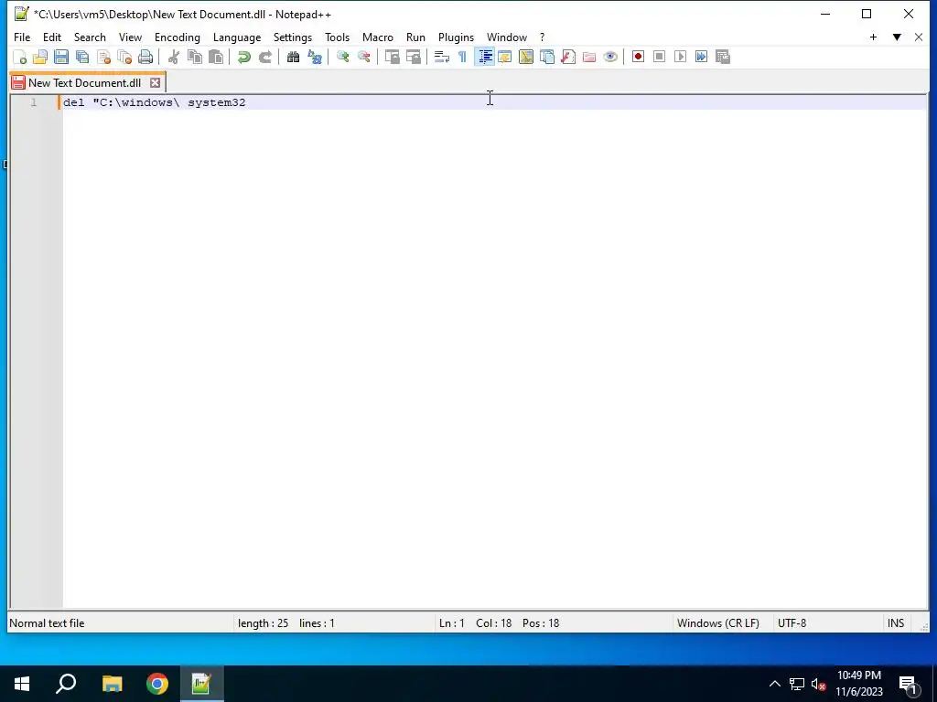
Task: Click line number 1 in the margin
Action: pos(34,102)
